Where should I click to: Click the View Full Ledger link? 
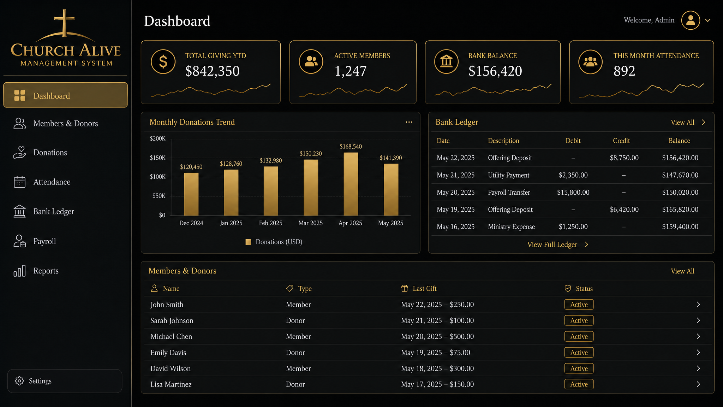click(552, 244)
